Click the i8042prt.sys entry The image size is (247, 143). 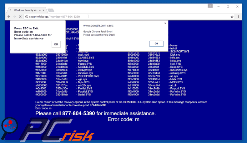[x=85, y=70]
